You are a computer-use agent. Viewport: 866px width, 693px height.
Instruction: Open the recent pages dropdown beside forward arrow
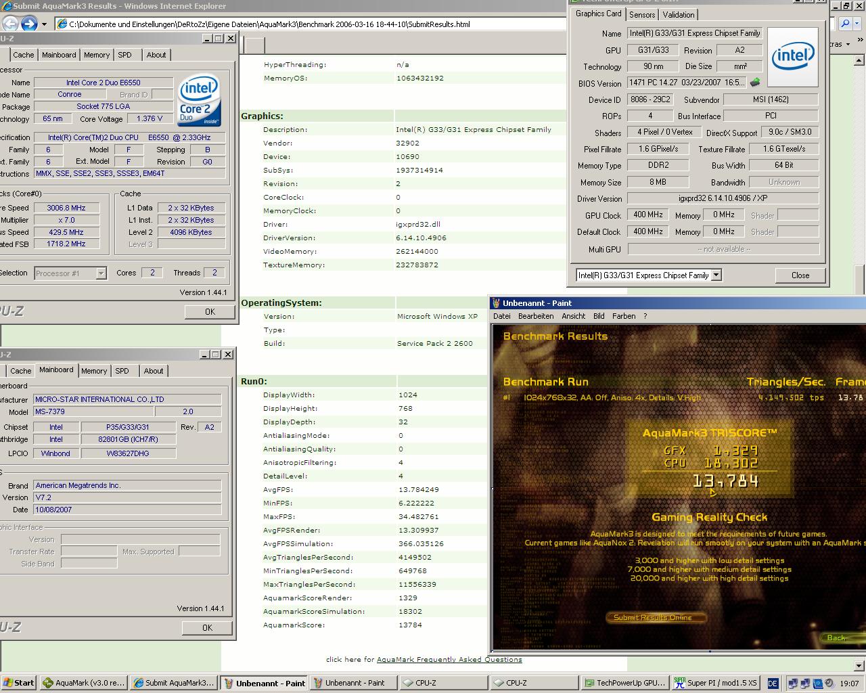pos(44,24)
